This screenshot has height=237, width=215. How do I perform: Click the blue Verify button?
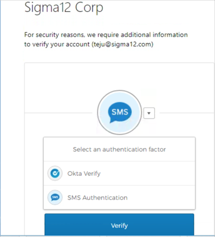119,225
